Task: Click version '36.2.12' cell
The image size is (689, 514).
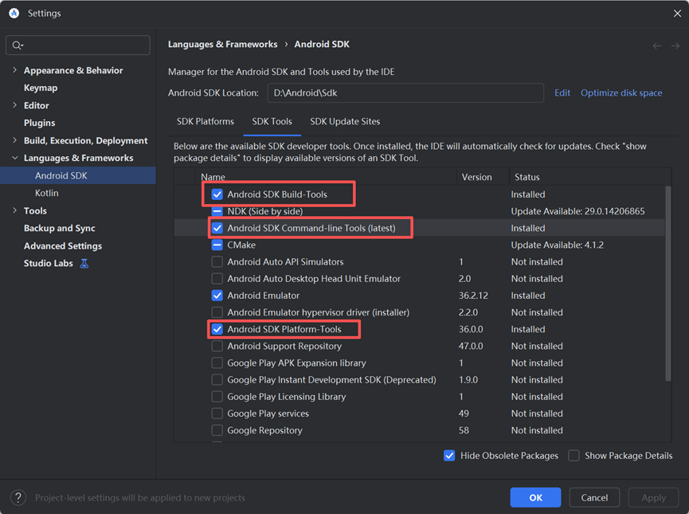Action: click(x=473, y=296)
